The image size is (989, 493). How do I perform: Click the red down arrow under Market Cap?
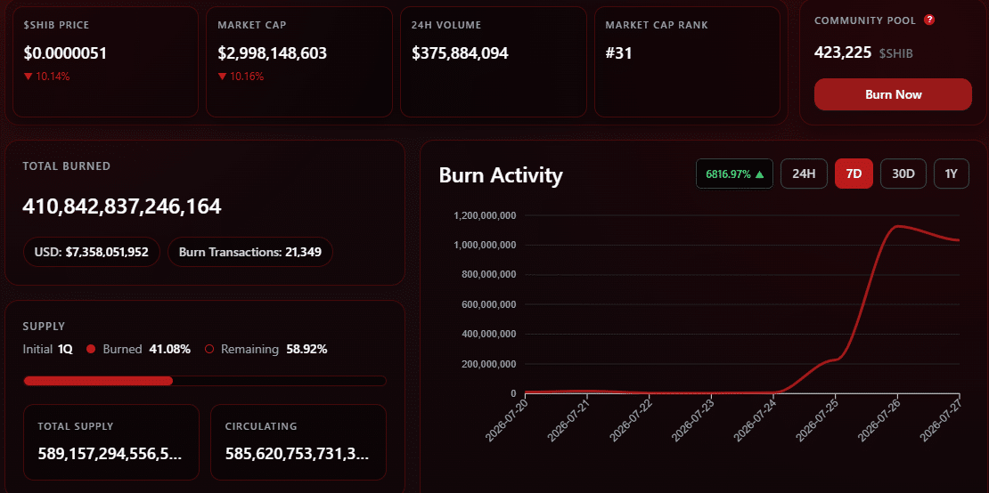click(x=222, y=77)
